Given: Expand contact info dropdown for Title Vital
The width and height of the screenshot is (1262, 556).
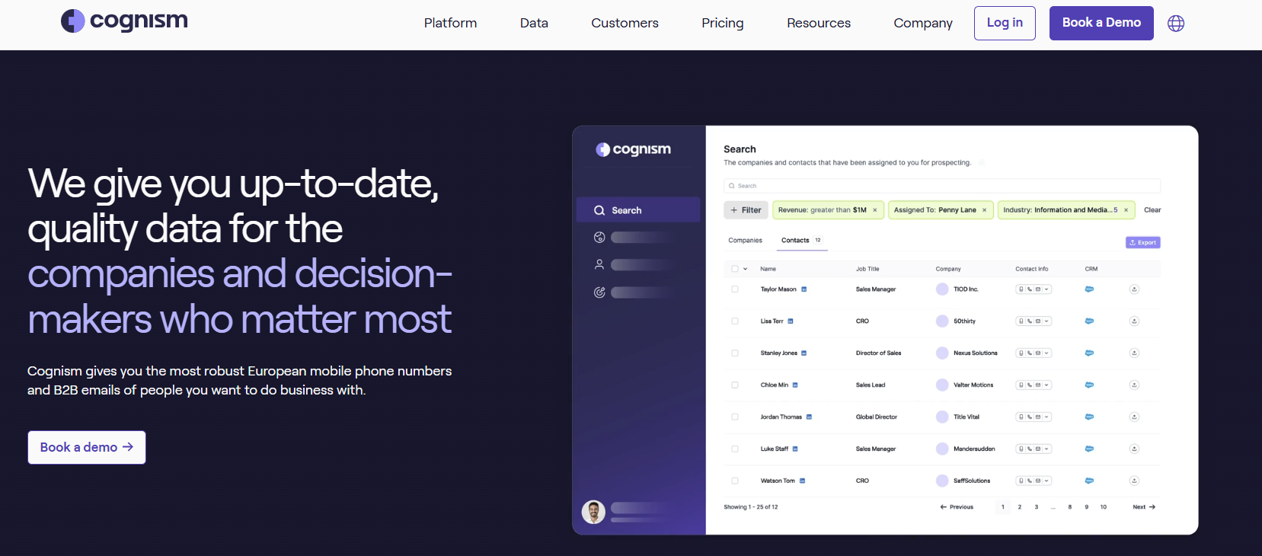Looking at the screenshot, I should coord(1047,417).
